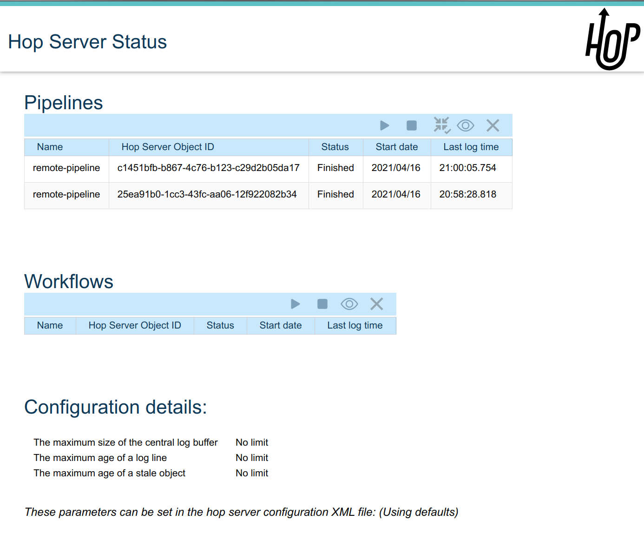This screenshot has width=644, height=553.
Task: Remove pipeline using the Pipelines X icon
Action: point(493,125)
